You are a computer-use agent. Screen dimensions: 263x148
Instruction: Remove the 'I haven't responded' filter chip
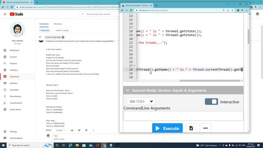coord(63,37)
